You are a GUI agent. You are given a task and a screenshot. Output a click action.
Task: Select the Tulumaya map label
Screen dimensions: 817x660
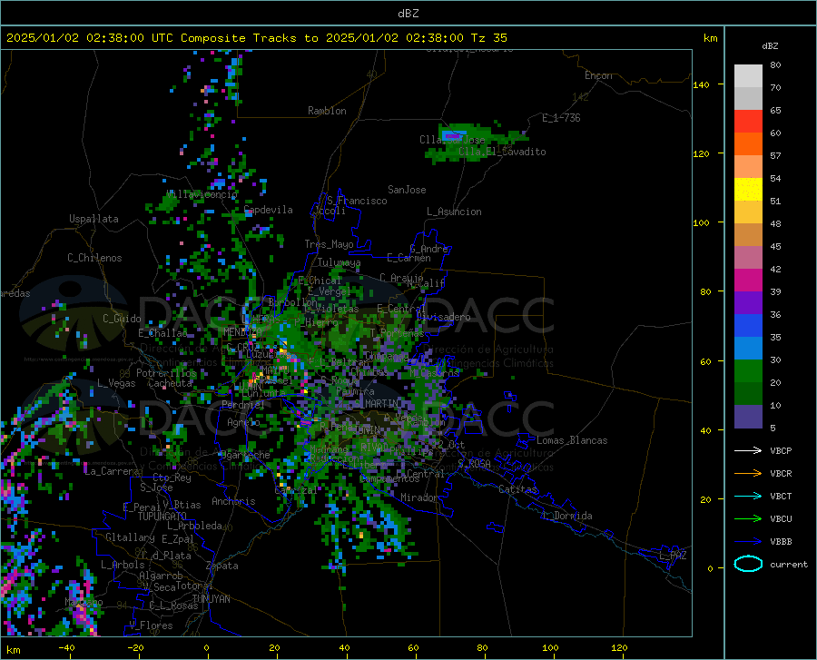339,262
